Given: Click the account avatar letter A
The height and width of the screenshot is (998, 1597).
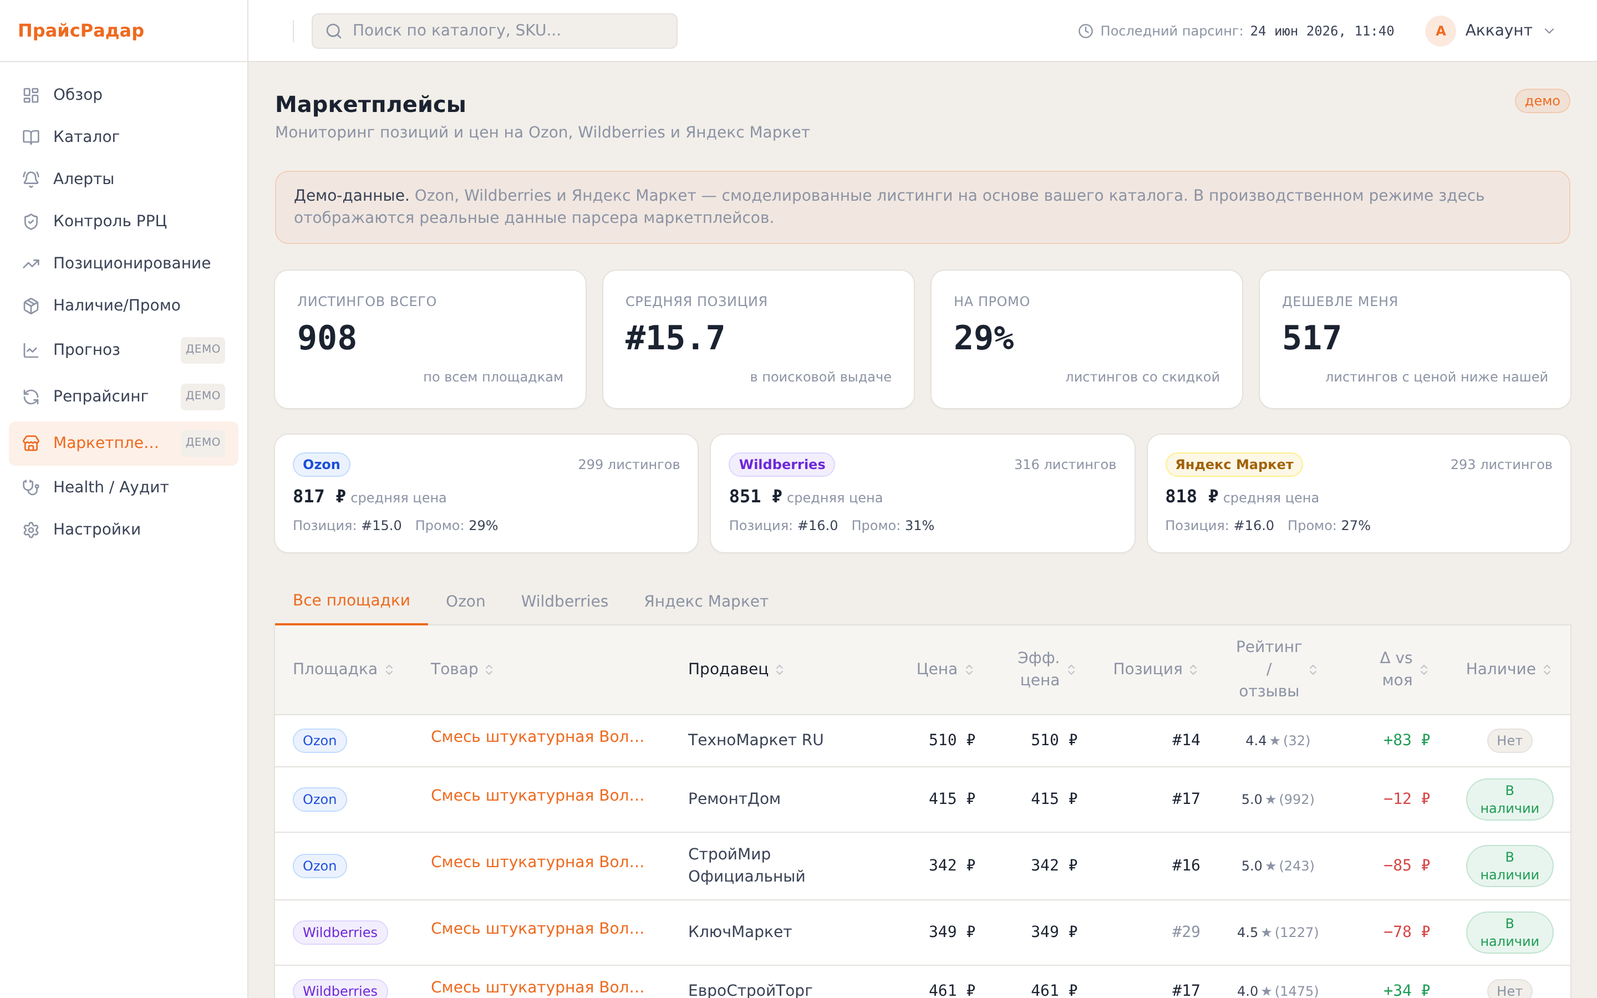Looking at the screenshot, I should (x=1441, y=31).
